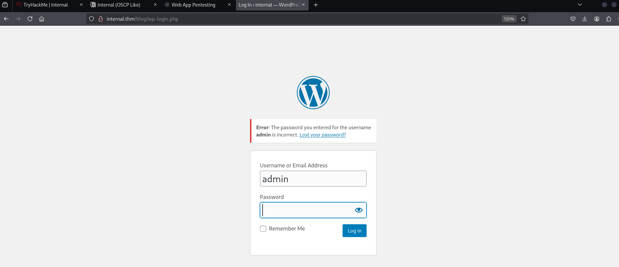
Task: Reload the current page
Action: 30,19
